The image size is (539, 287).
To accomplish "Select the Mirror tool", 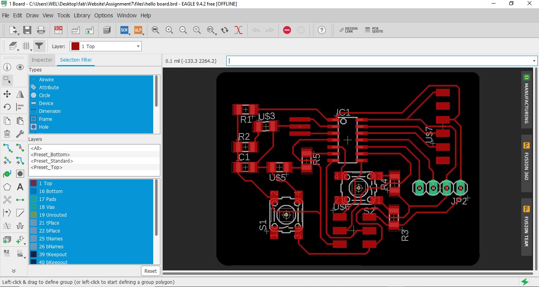I will (20, 94).
